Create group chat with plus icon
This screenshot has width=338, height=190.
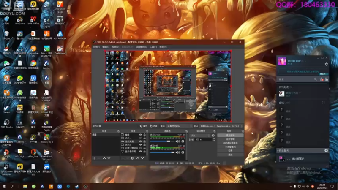[x=326, y=150]
